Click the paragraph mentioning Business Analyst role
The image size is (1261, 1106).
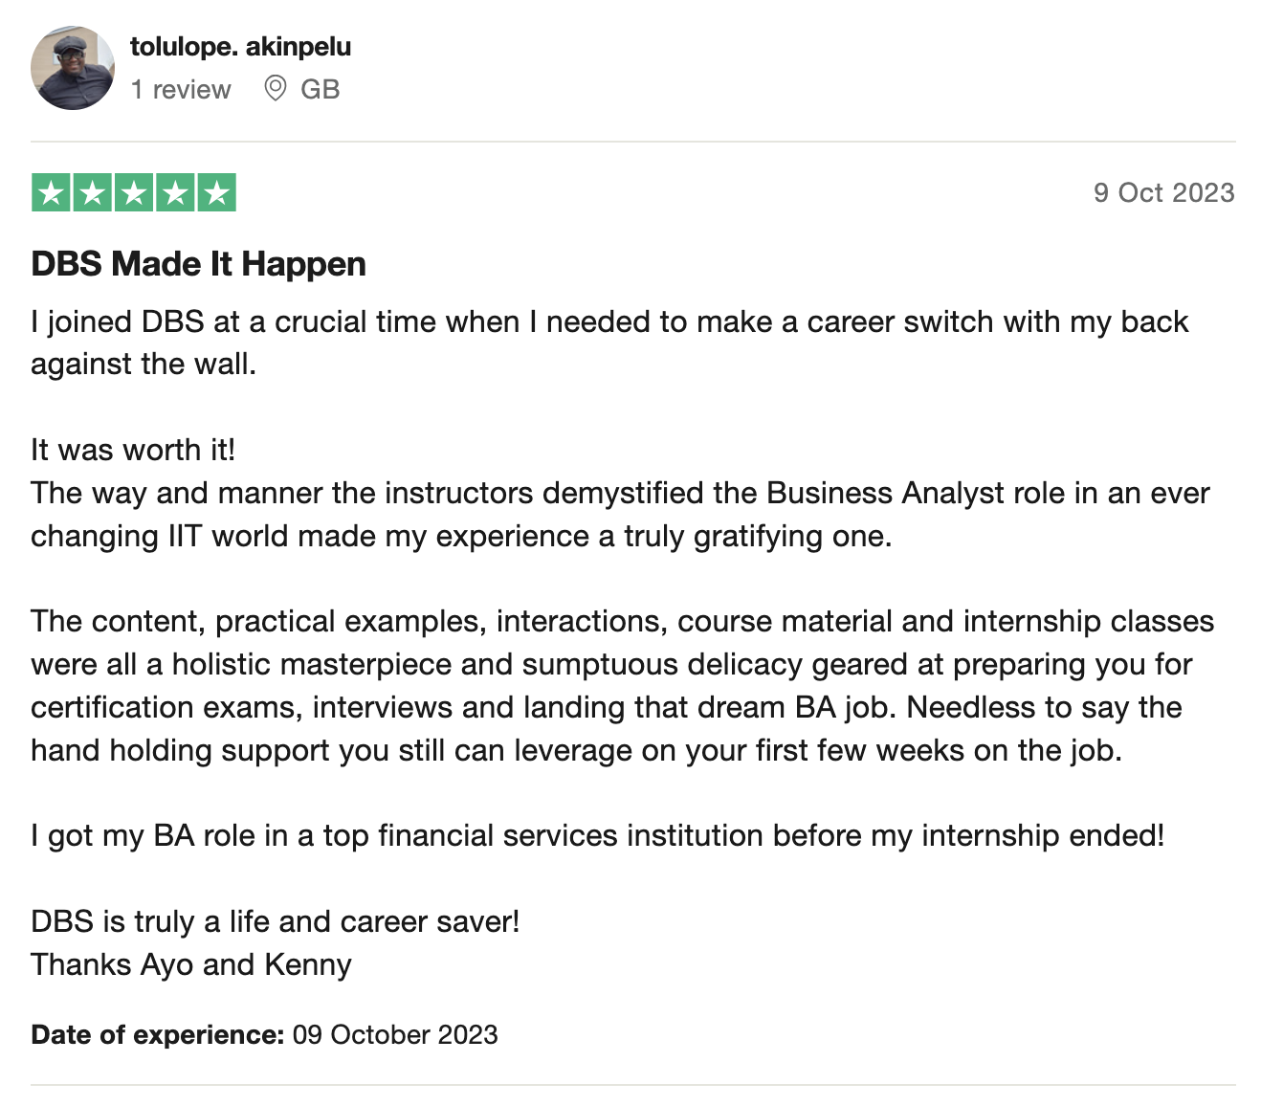(620, 514)
